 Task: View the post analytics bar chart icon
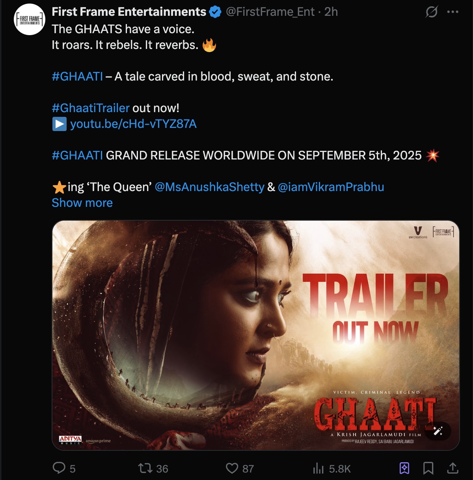click(x=318, y=468)
